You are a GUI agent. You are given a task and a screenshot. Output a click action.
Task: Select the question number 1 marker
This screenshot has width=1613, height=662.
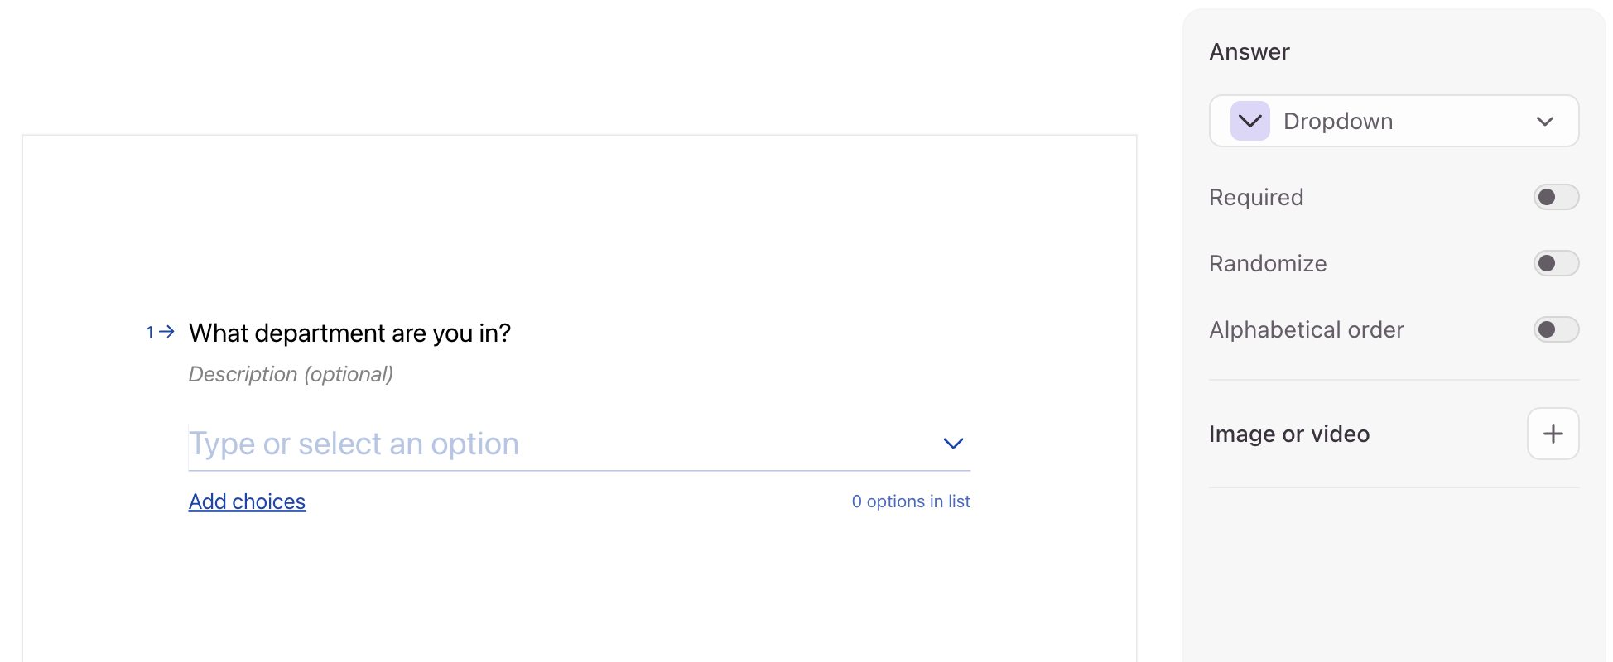(150, 333)
